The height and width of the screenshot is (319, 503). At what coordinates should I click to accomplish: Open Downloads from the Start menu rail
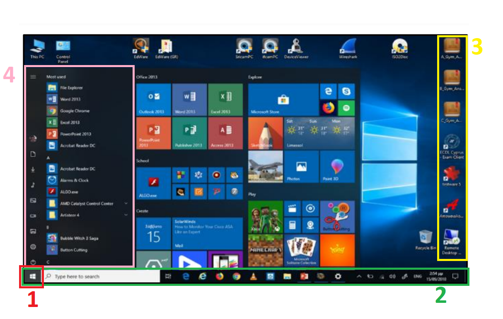coord(34,169)
